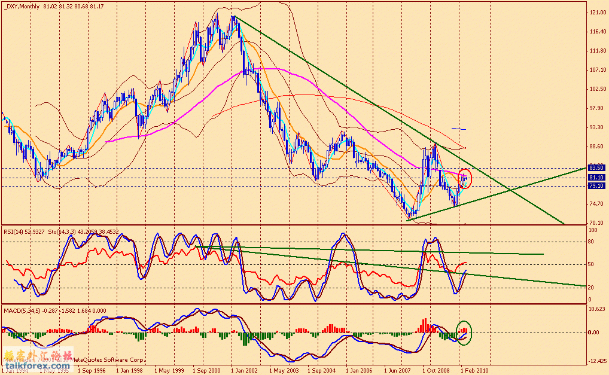Screen dimensions: 609x375
Task: Select the 1 Jun 2007 date label
Action: (x=398, y=370)
